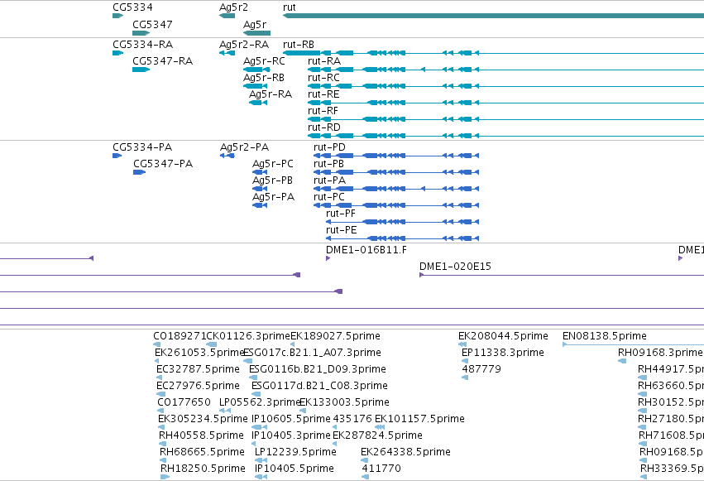The width and height of the screenshot is (704, 481).
Task: Select transcript Ag5r2-RA
Action: coord(227,53)
